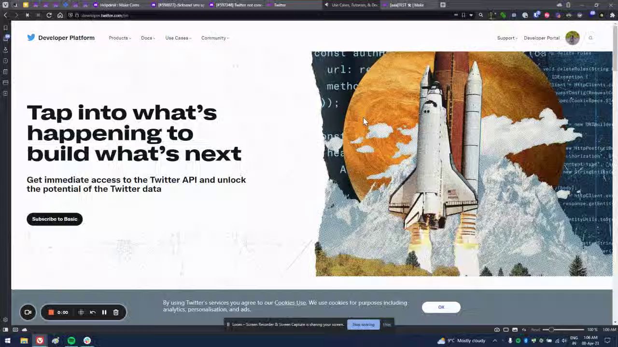Image resolution: width=618 pixels, height=347 pixels.
Task: Open the Community dropdown
Action: pos(215,38)
